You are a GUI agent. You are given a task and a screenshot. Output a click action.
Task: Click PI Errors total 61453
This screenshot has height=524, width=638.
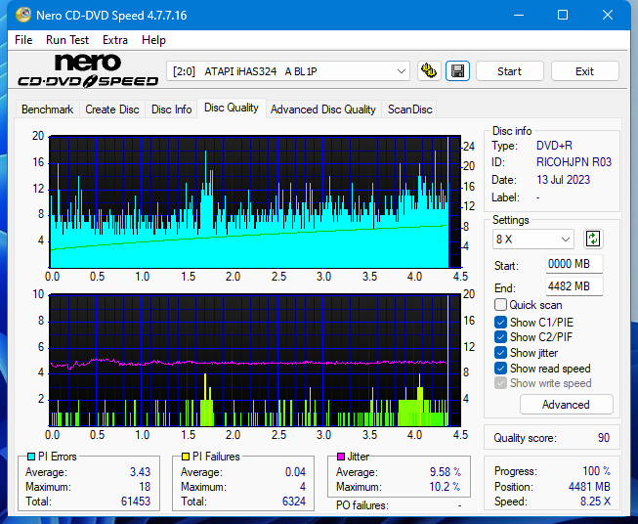pos(136,502)
